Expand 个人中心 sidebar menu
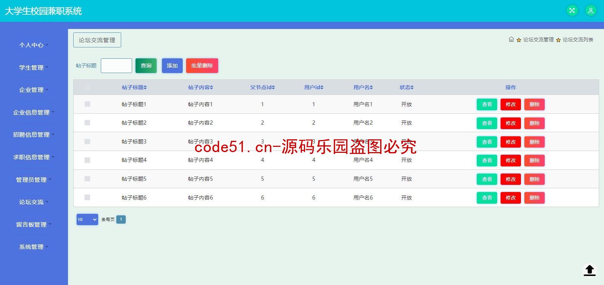The height and width of the screenshot is (285, 604). tap(34, 45)
